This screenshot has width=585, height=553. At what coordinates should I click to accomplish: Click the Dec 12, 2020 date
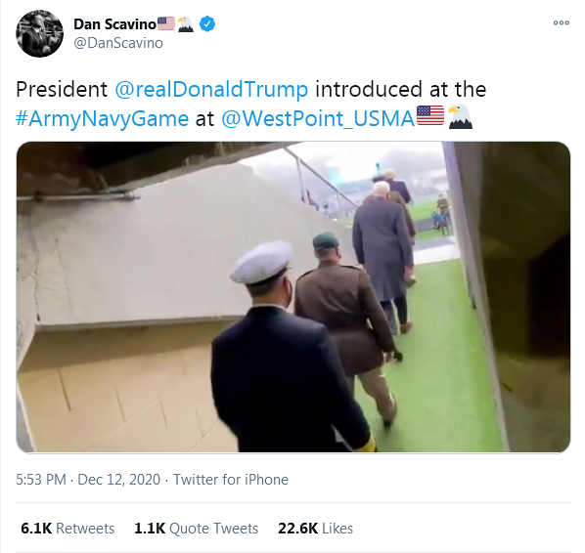(x=118, y=480)
